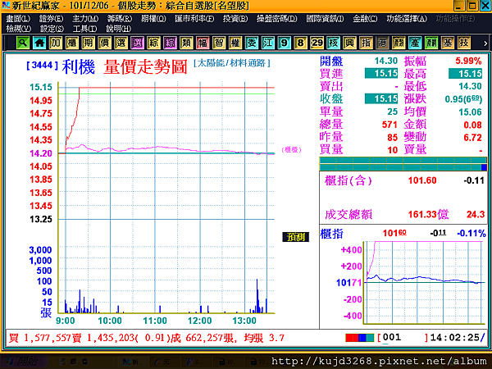This screenshot has height=369, width=492.
Task: Open the 設定(S) menu
Action: pos(52,29)
